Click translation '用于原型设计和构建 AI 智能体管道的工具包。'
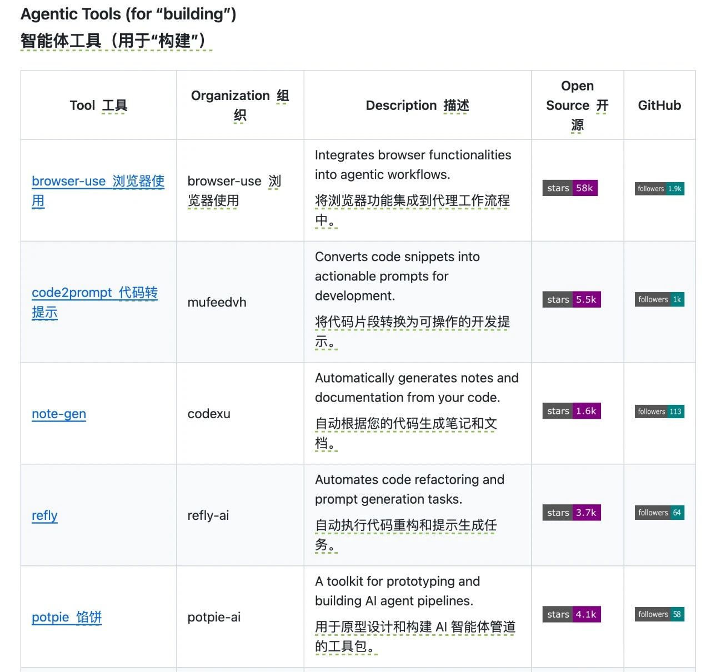Screen dimensions: 711x672 click(415, 636)
